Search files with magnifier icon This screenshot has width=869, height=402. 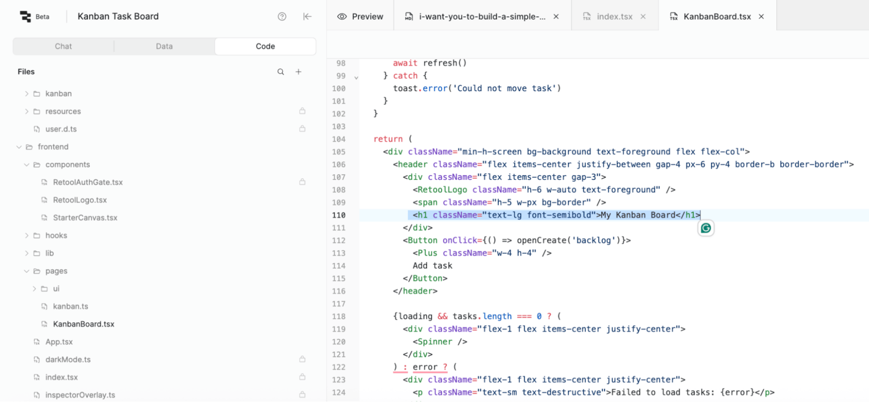coord(280,72)
